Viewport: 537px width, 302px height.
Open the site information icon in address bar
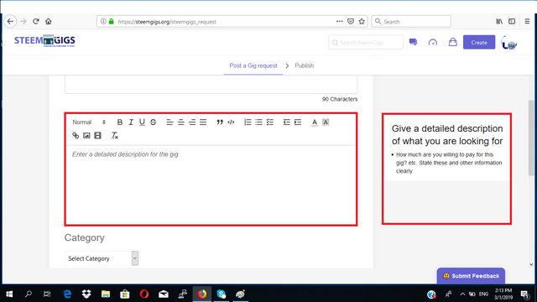(103, 21)
